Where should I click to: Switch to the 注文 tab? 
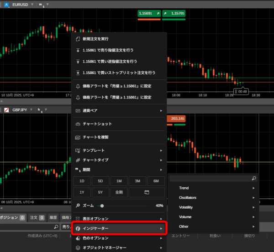(x=36, y=218)
